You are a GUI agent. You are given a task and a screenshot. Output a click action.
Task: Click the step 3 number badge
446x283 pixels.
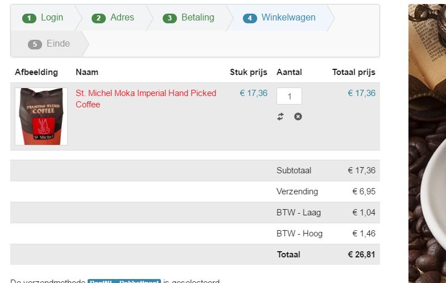[170, 18]
